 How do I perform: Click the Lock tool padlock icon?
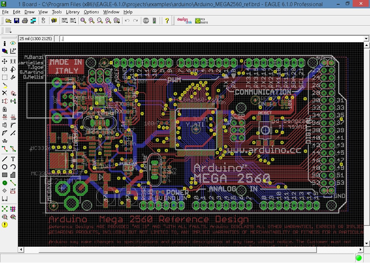[5, 109]
